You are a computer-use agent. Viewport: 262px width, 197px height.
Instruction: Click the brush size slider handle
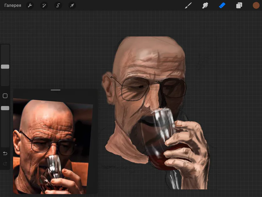coord(5,67)
